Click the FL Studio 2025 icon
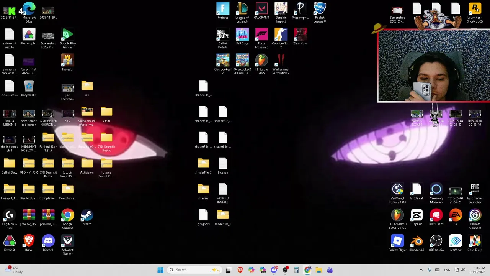This screenshot has height=276, width=490. (x=261, y=64)
